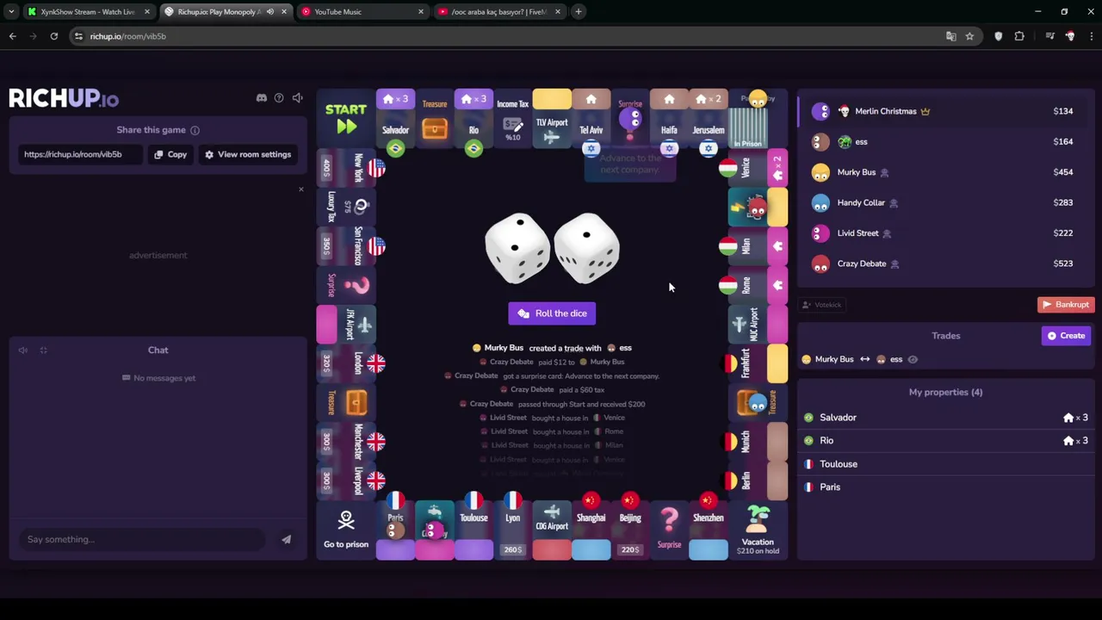Image resolution: width=1102 pixels, height=620 pixels.
Task: Mute chat sound icon in Chat panel
Action: [23, 350]
